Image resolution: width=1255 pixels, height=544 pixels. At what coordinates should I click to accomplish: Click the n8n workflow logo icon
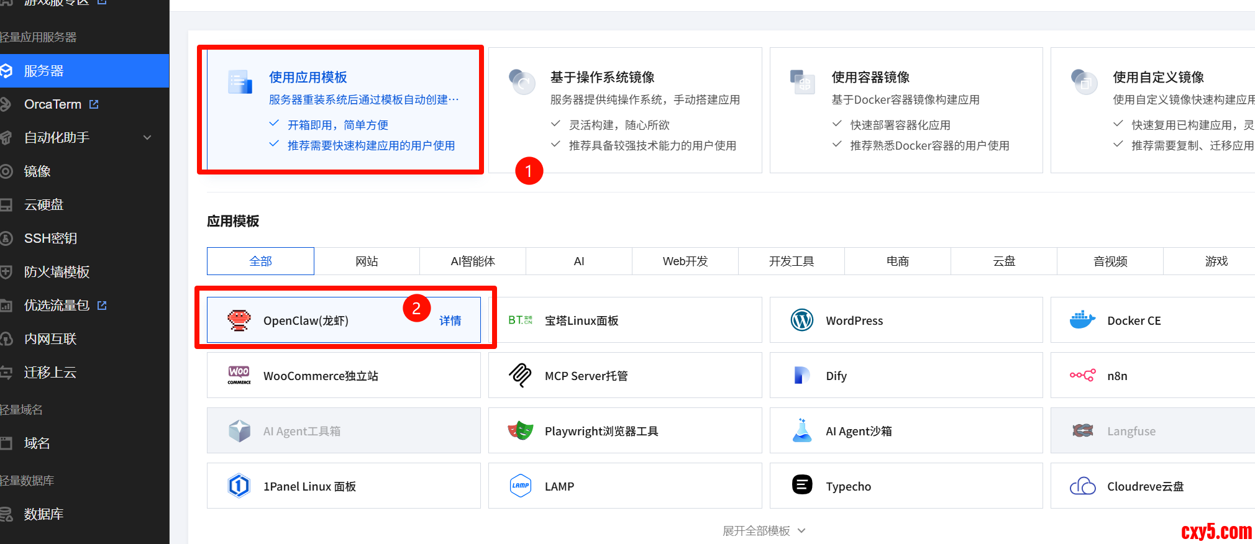(1082, 376)
